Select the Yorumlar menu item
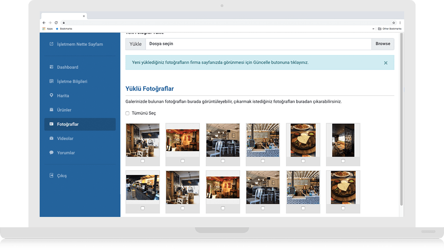The height and width of the screenshot is (250, 444). [66, 153]
